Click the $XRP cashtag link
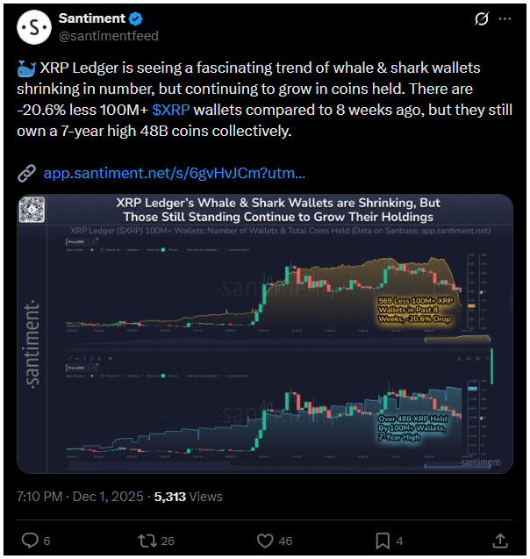The width and height of the screenshot is (530, 559). tap(170, 111)
